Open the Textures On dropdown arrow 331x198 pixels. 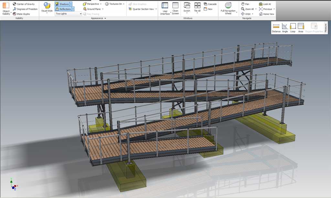pos(124,4)
